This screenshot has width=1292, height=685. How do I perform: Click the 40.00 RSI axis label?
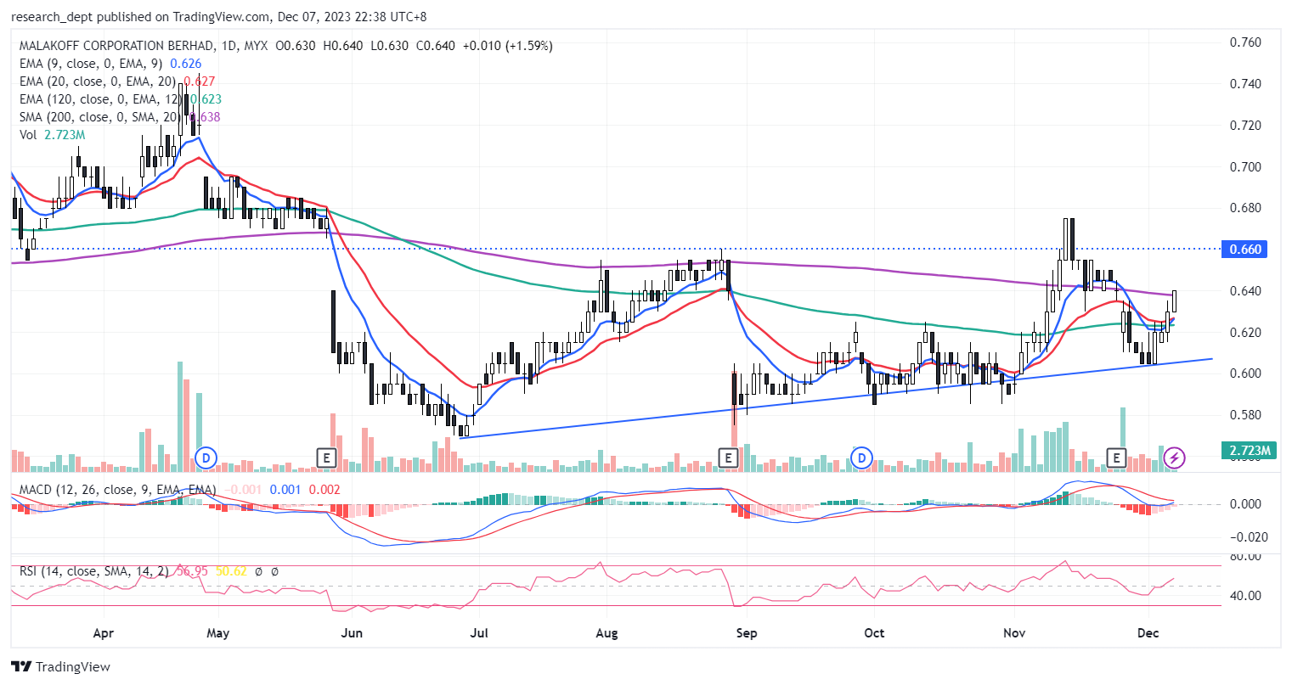1245,596
